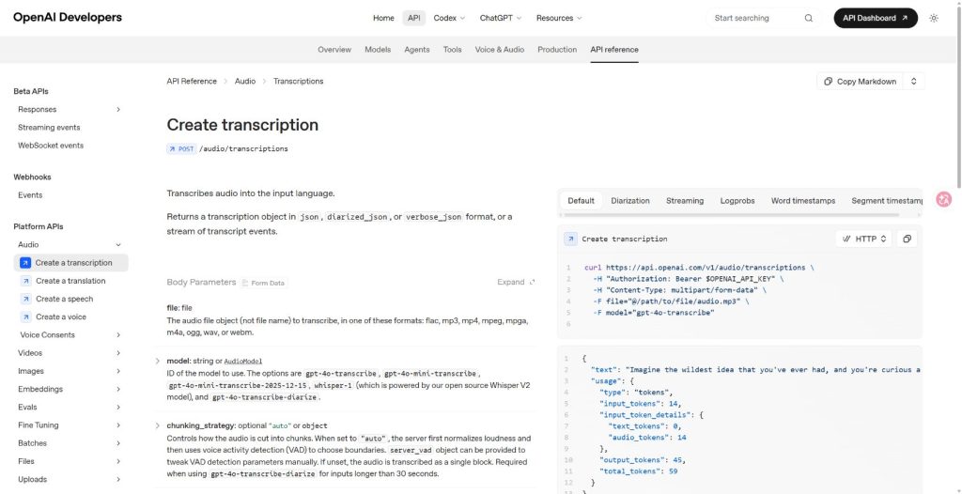Screen dimensions: 962x494
Task: Click the Audio breadcrumb link
Action: click(x=245, y=81)
